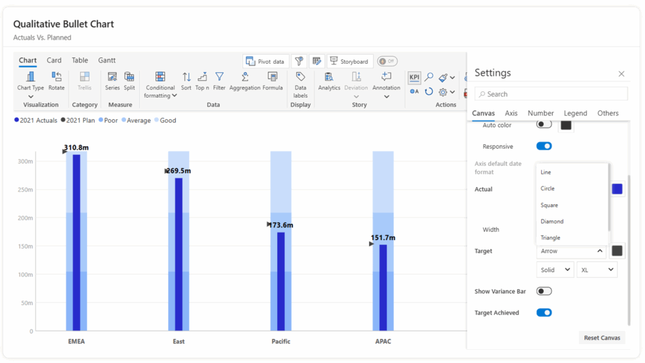Open the Actual blue color swatch
The width and height of the screenshot is (645, 363).
pos(617,189)
